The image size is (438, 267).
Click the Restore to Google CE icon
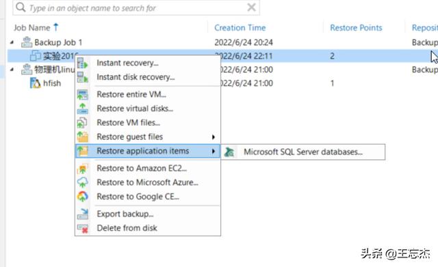click(x=82, y=197)
